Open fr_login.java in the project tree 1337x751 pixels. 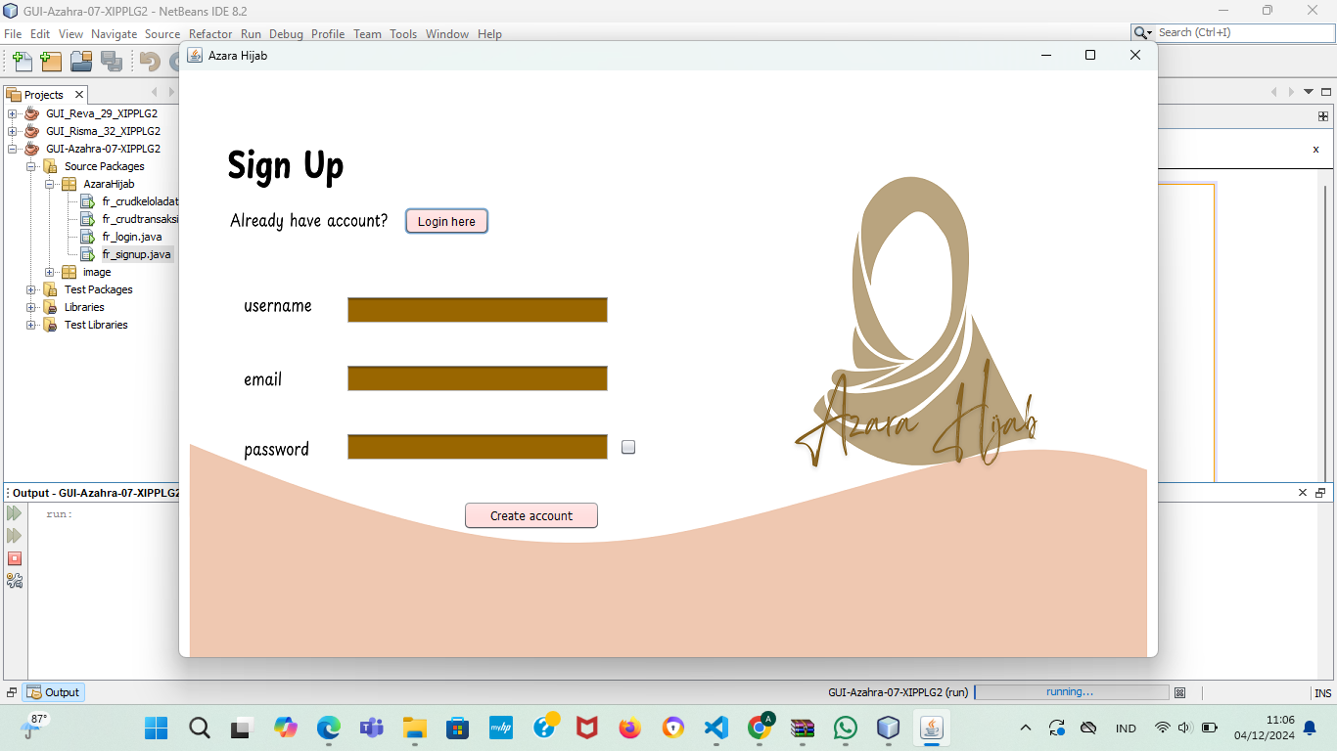[x=131, y=237]
